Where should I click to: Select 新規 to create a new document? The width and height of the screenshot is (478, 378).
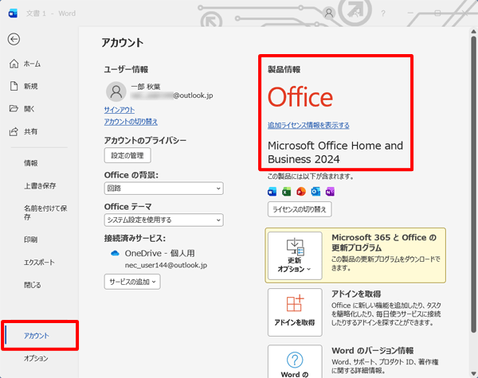pos(31,86)
